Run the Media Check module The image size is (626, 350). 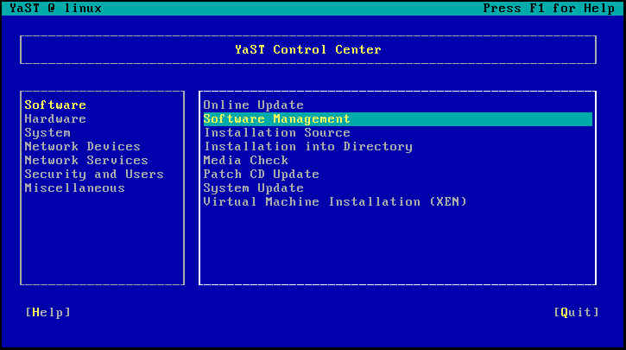click(x=245, y=160)
